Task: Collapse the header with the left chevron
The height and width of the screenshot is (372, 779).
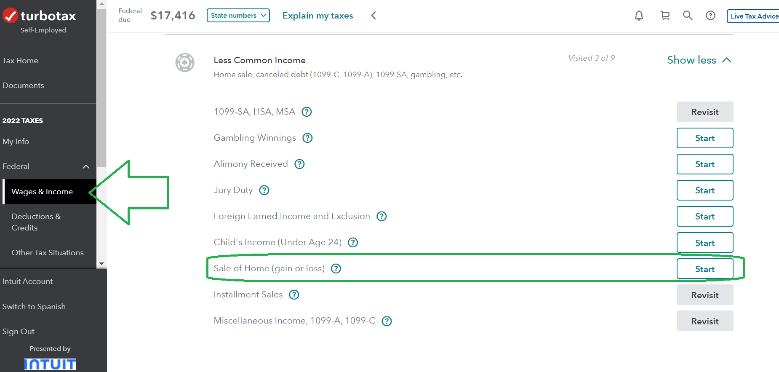Action: (x=373, y=16)
